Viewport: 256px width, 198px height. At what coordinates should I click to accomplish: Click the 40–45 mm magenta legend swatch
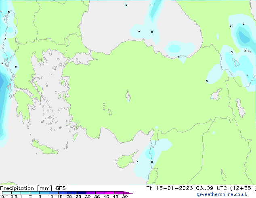[x=109, y=193]
